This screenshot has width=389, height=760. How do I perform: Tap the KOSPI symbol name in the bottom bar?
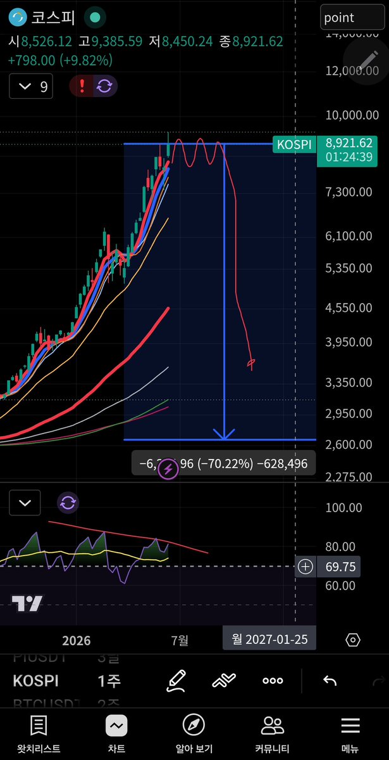coord(36,681)
